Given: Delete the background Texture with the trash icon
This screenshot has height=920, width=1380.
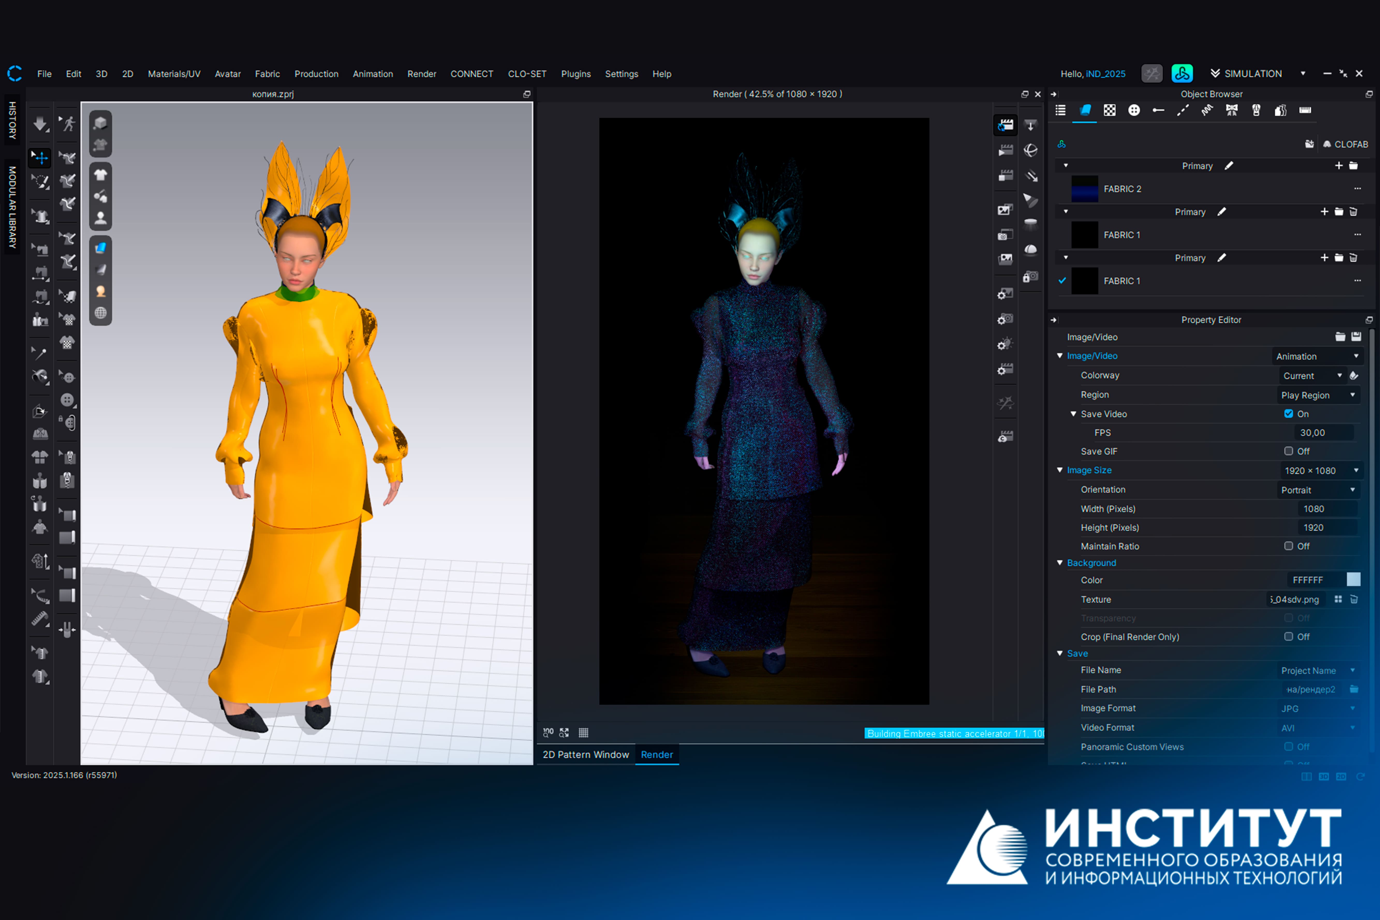Looking at the screenshot, I should pyautogui.click(x=1354, y=599).
